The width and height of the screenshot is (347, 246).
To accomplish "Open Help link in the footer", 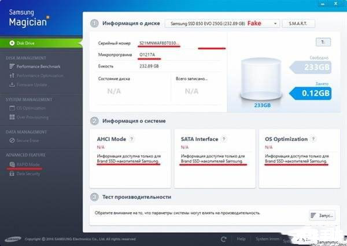I will (x=241, y=238).
